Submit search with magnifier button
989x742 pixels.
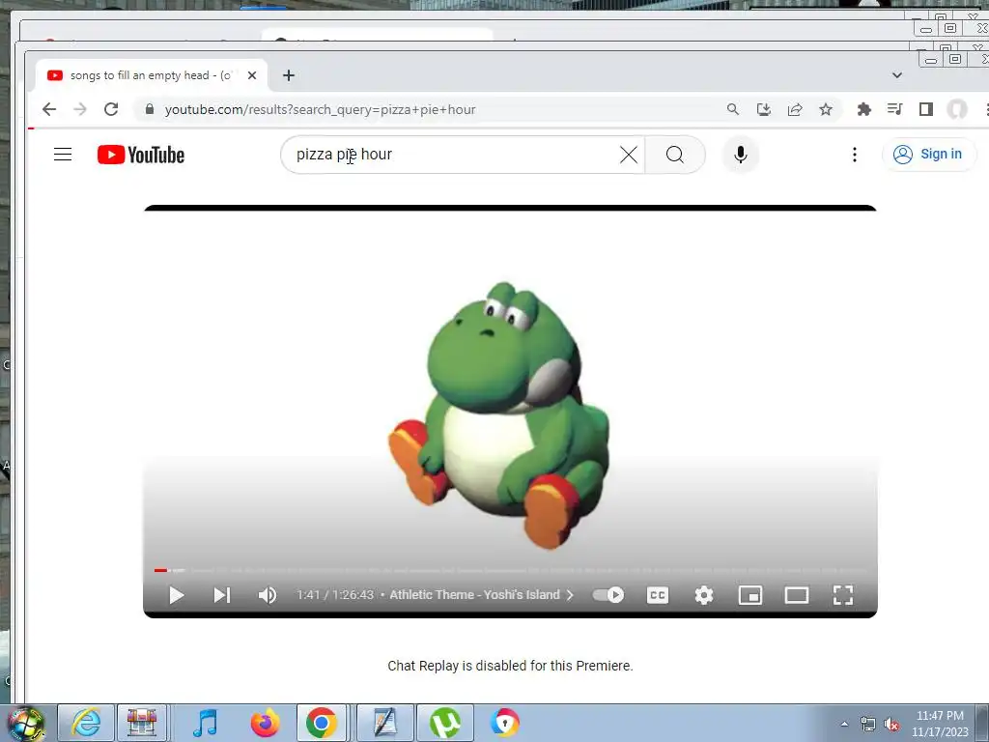[x=675, y=155]
